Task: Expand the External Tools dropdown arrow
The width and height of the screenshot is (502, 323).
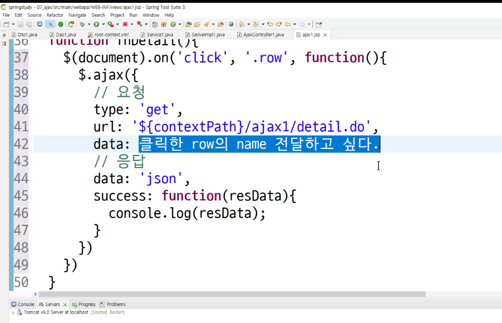Action: [117, 24]
